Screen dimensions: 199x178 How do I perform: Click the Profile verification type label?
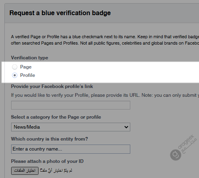pyautogui.click(x=27, y=75)
